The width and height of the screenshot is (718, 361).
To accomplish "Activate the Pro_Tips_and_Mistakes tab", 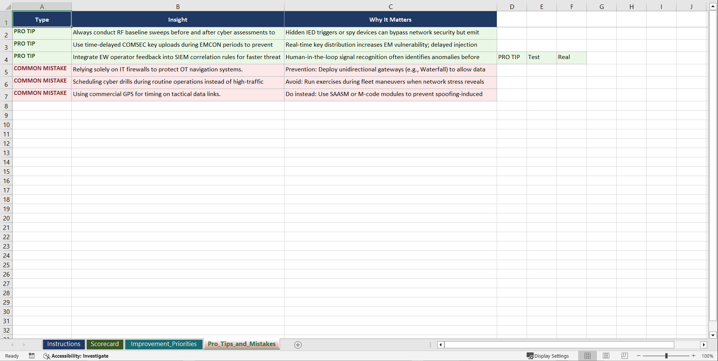I will click(241, 344).
